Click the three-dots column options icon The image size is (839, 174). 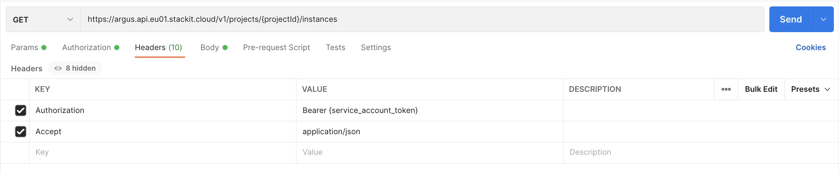725,89
